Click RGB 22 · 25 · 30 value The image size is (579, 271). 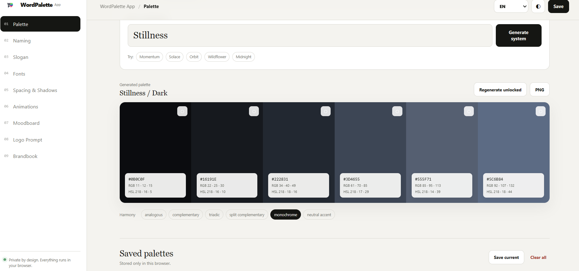(212, 186)
